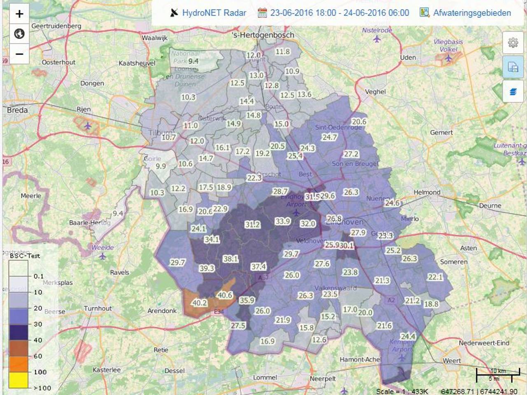Zoom in with the plus button
Image resolution: width=527 pixels, height=395 pixels.
click(x=19, y=14)
